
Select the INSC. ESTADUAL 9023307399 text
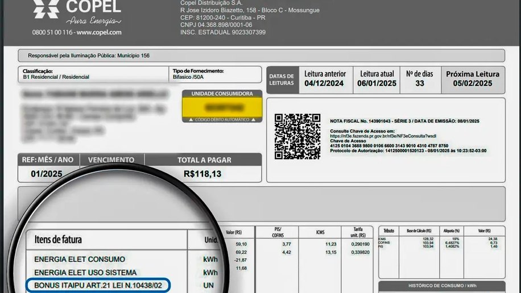click(223, 32)
